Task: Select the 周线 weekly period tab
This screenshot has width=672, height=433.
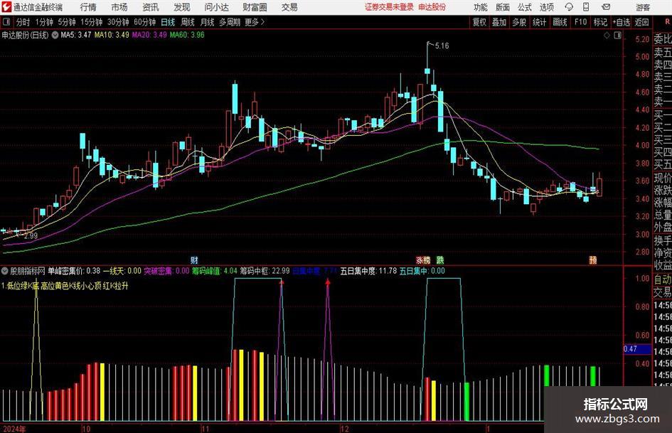Action: (188, 22)
